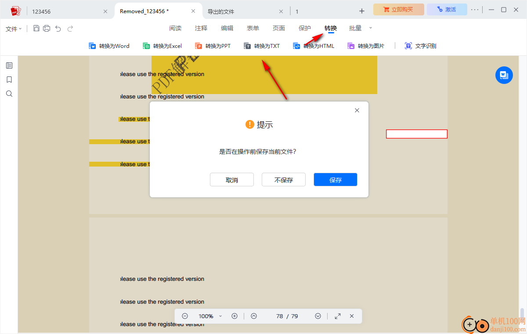Click the Print icon in toolbar

[47, 29]
